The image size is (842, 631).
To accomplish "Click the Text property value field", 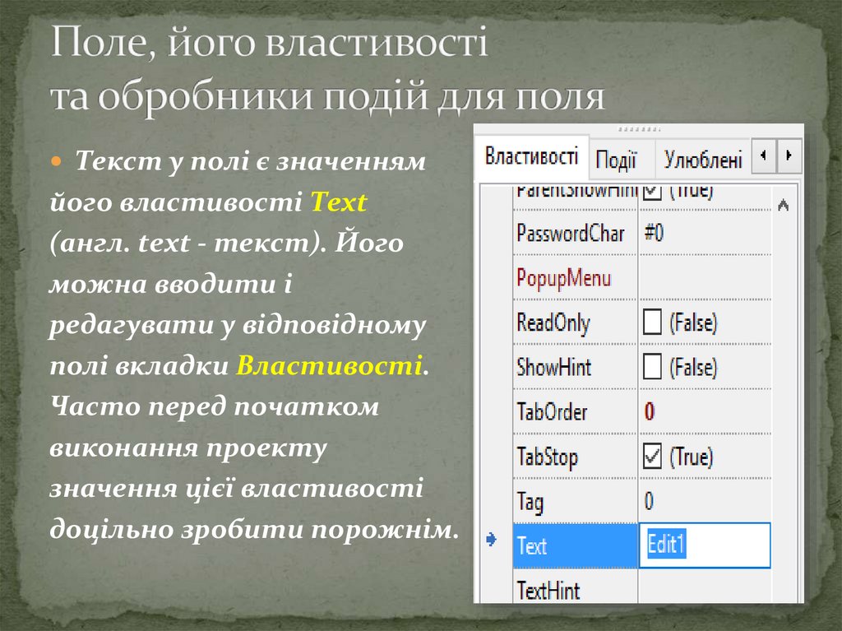I will click(x=706, y=545).
